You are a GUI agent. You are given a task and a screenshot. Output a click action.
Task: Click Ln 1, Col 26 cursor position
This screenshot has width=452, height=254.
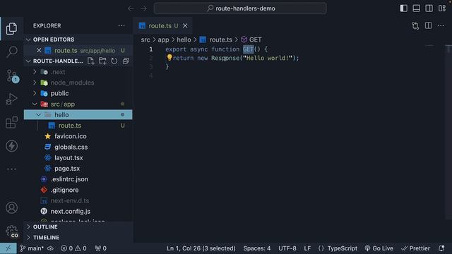click(x=201, y=248)
